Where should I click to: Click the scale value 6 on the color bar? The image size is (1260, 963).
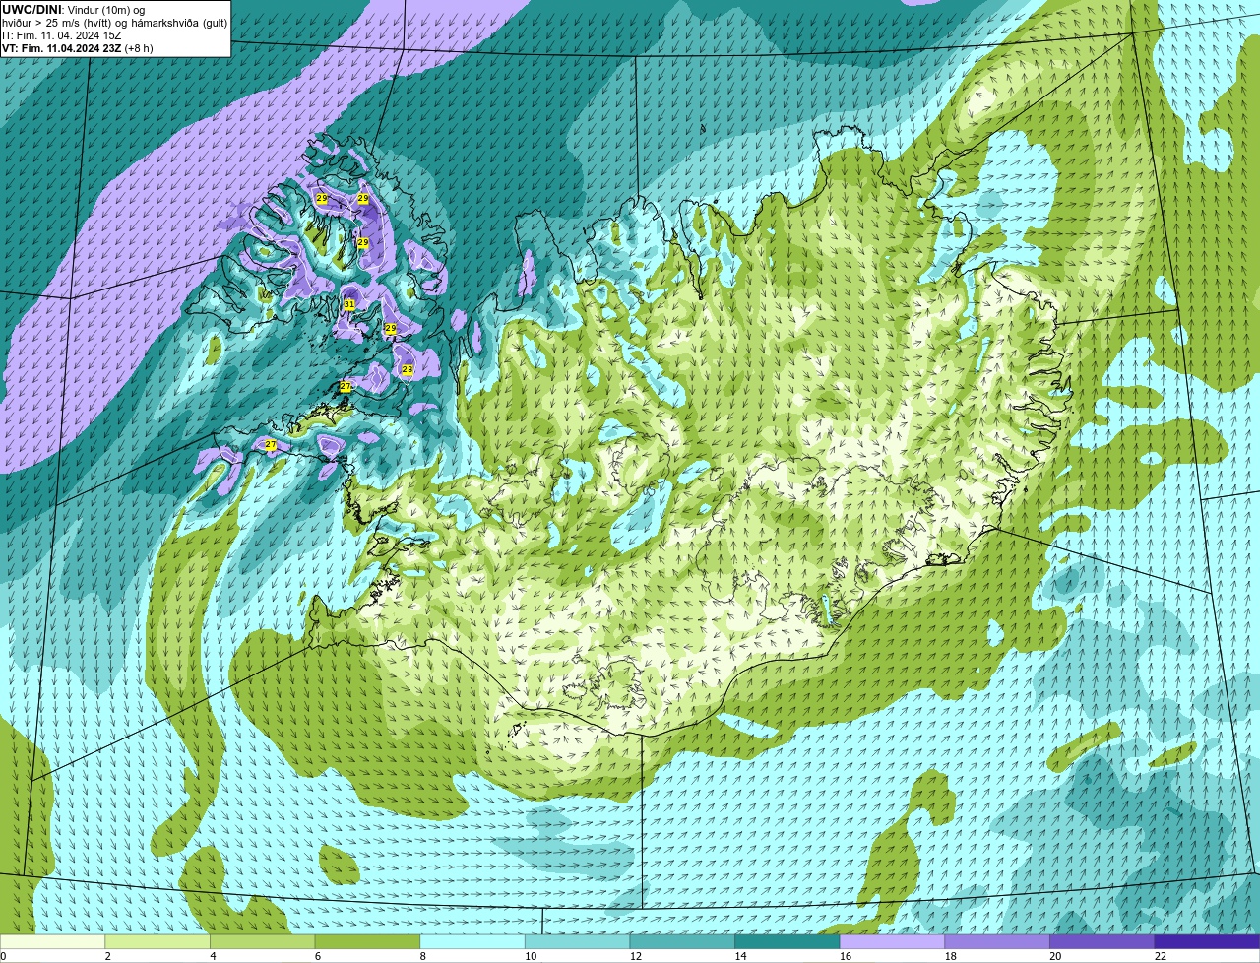pos(318,956)
